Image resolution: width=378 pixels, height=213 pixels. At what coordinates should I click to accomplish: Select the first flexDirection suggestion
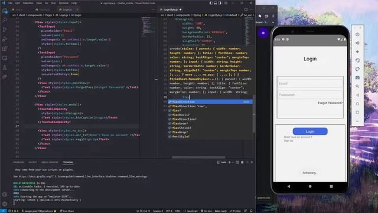click(210, 102)
